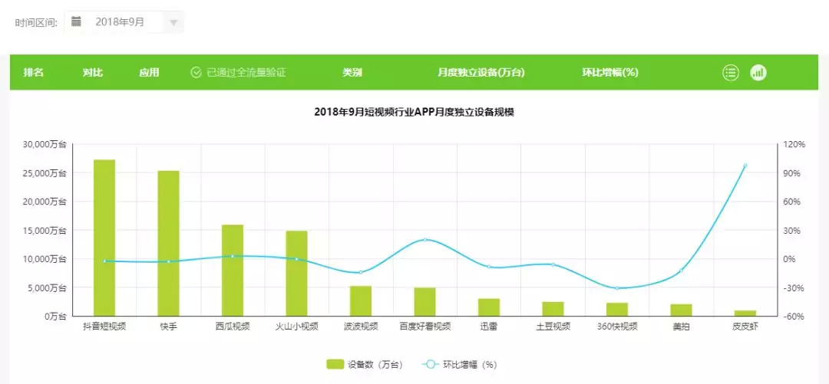Click 百度好看视频 growth line data point
829x384 pixels.
coord(425,240)
